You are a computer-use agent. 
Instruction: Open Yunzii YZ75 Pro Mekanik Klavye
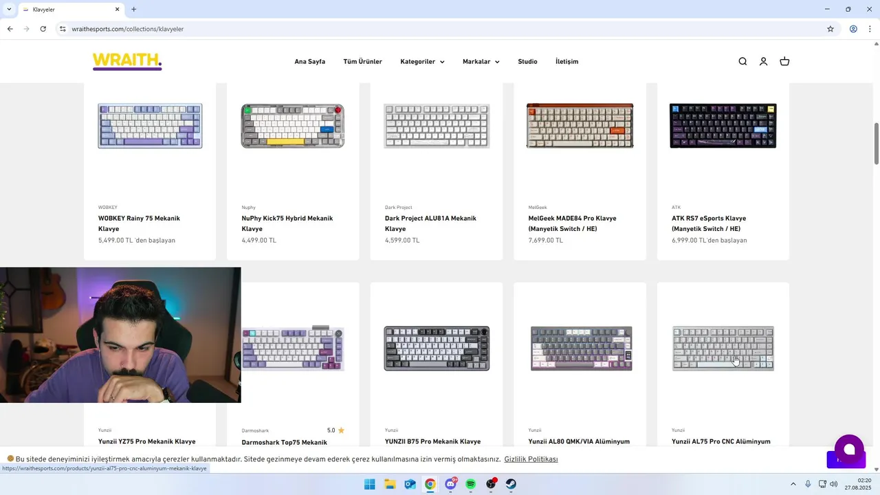point(146,441)
